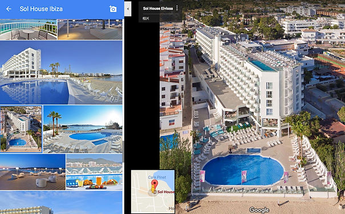This screenshot has height=214, width=345.
Task: Open the rooftop terrace photo at top row
Action: (x=90, y=30)
